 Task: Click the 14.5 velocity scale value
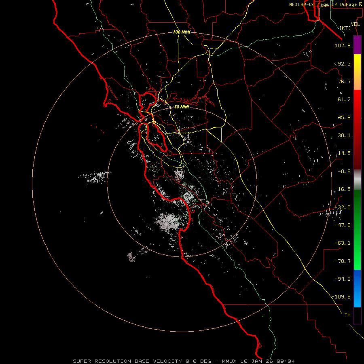point(344,153)
